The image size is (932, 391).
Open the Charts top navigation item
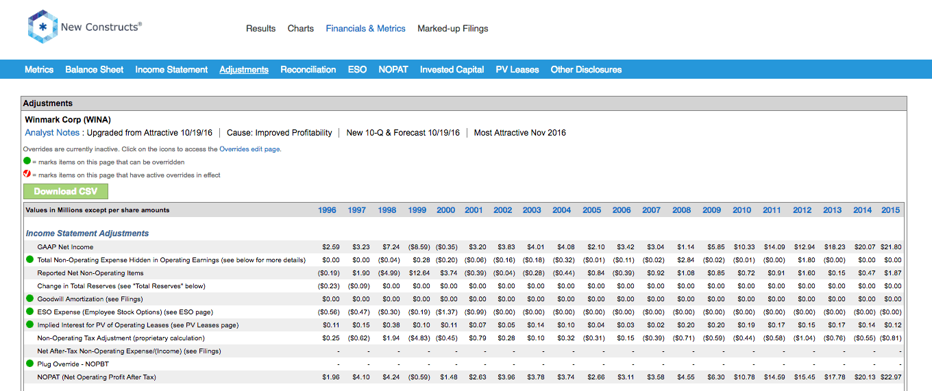coord(301,29)
